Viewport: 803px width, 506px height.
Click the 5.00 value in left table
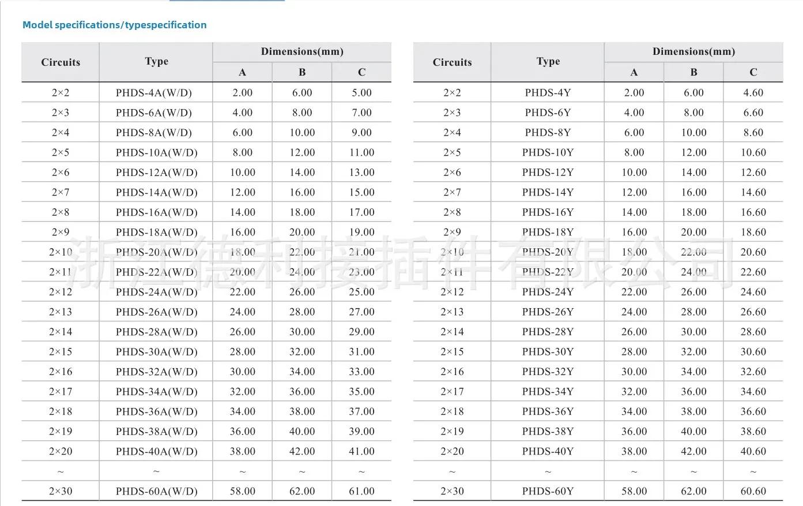(x=361, y=92)
